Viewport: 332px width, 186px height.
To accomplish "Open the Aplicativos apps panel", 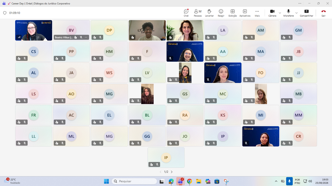I will pos(245,13).
